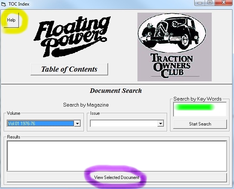Click the TOC Index window title icon
234x189 pixels.
click(3, 4)
